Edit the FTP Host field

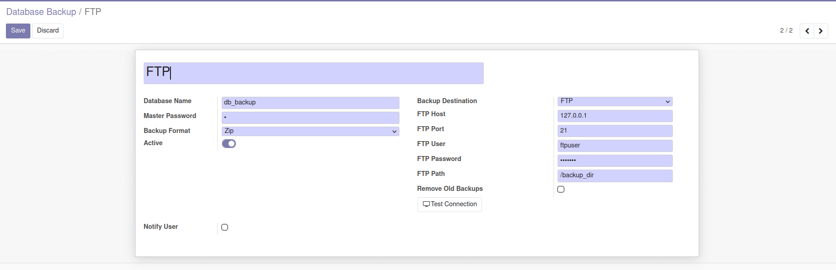click(615, 116)
